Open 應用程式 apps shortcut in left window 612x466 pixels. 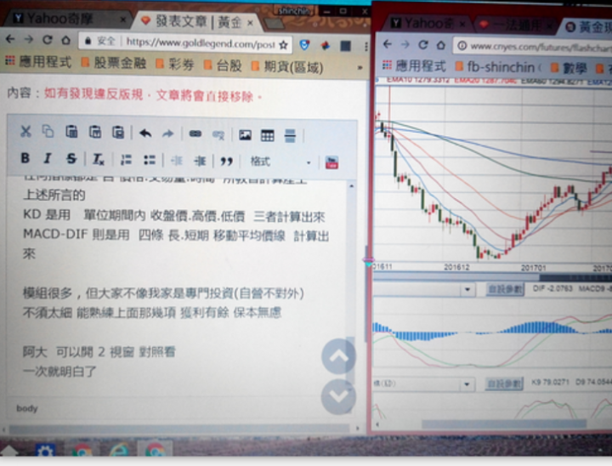pos(38,61)
